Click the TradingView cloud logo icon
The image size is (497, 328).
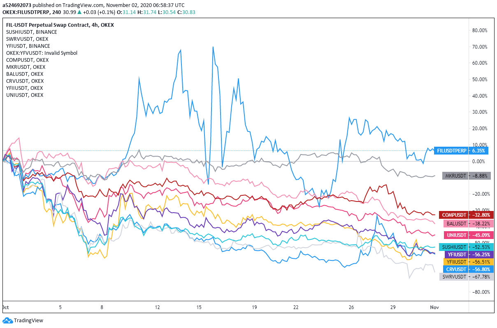point(7,320)
